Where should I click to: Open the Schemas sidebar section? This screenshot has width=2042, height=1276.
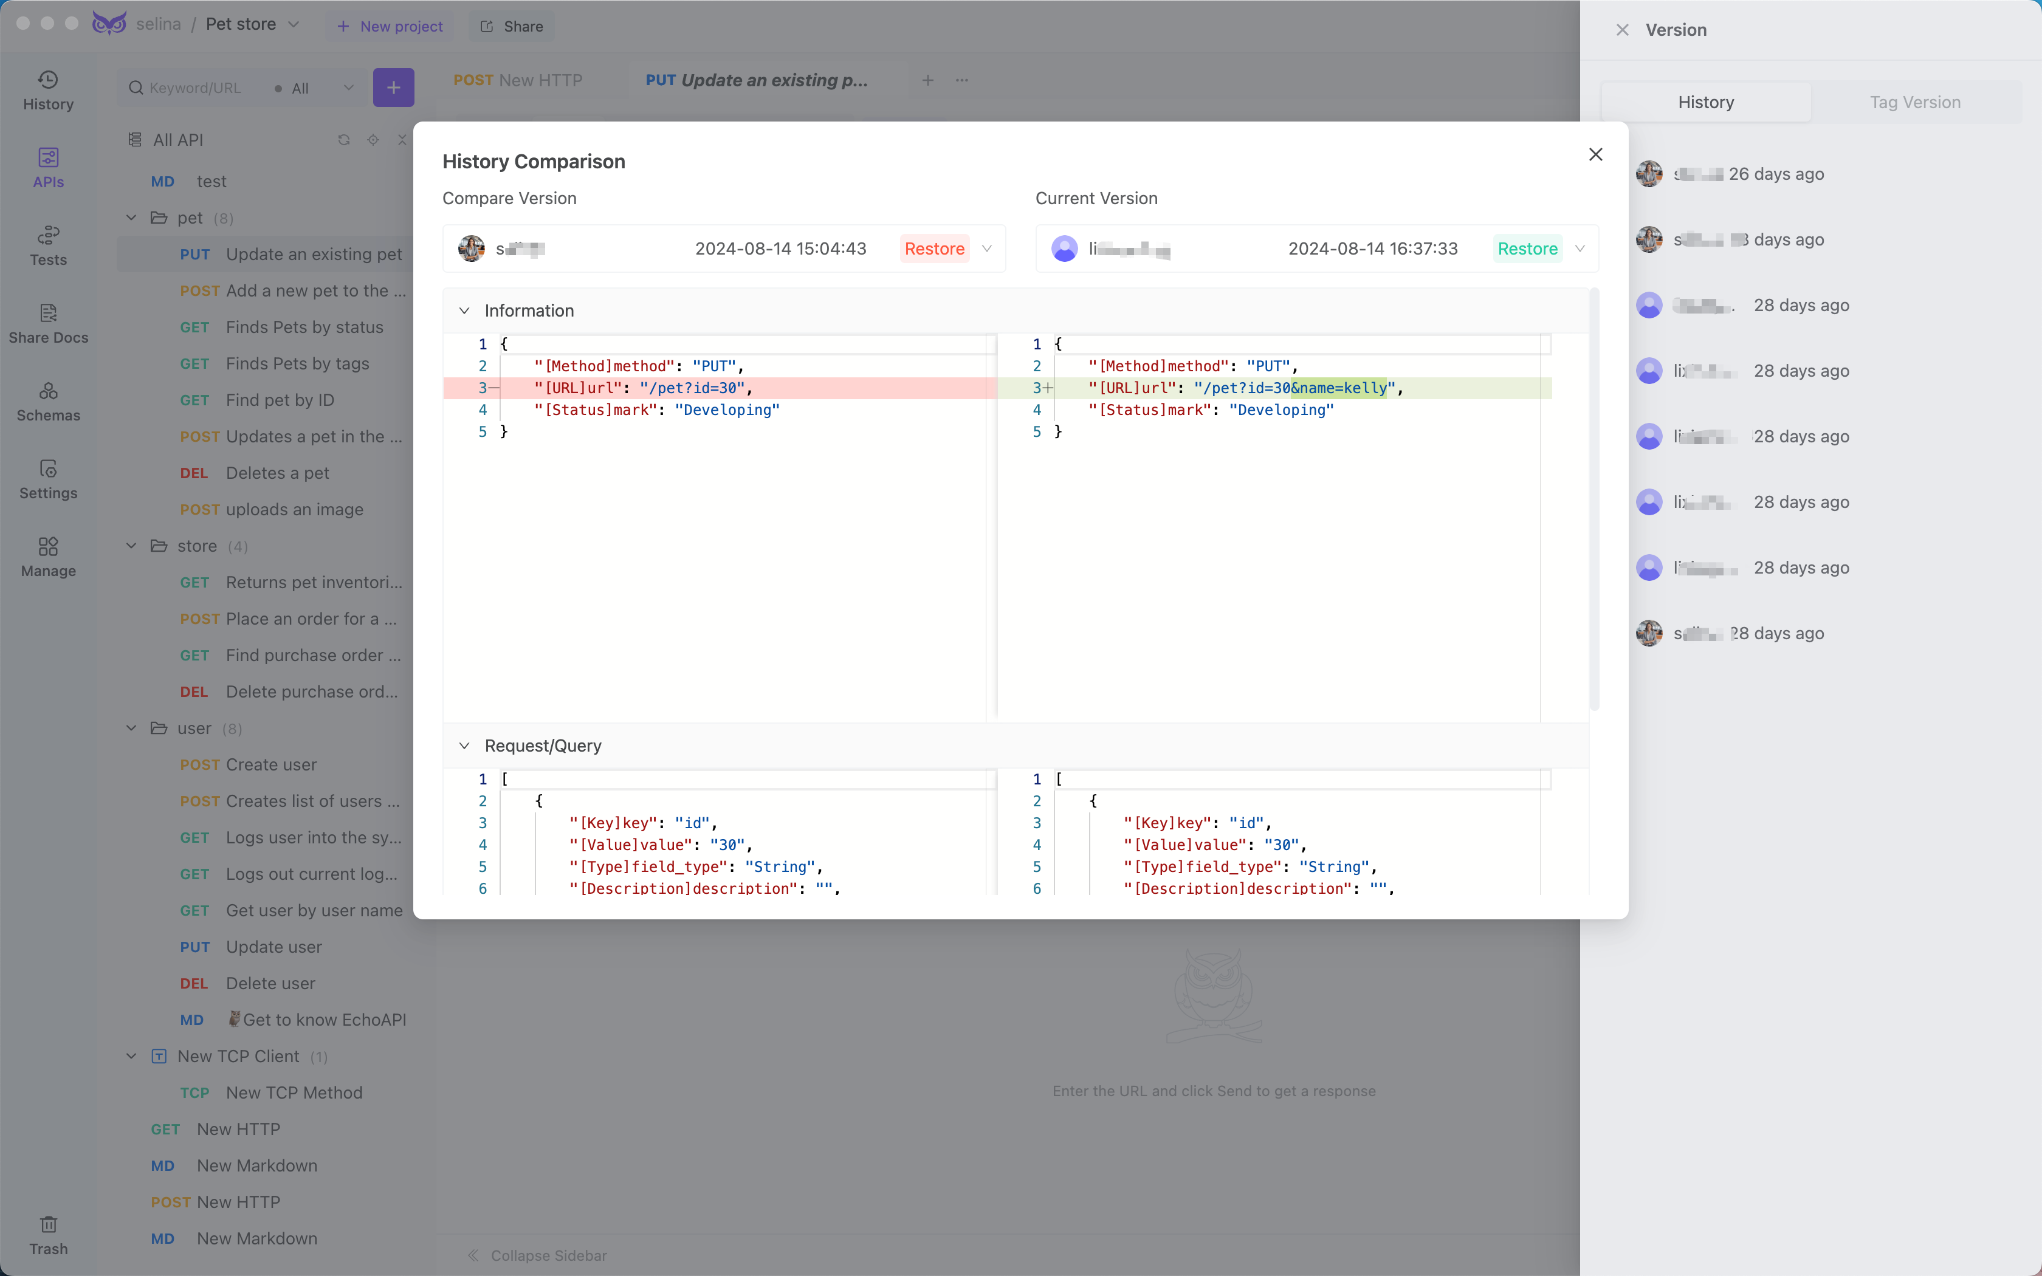click(48, 402)
